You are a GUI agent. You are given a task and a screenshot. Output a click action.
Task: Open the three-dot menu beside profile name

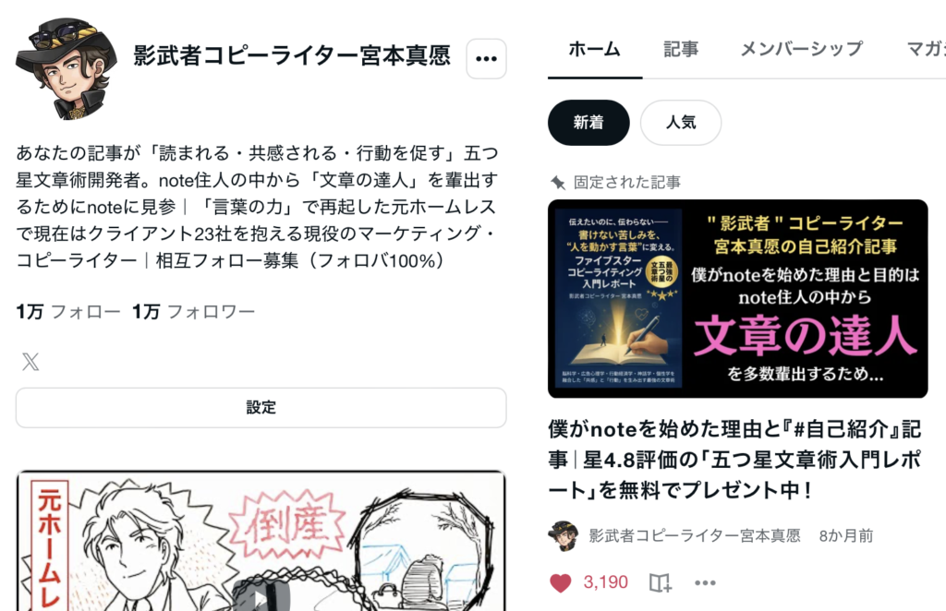[486, 58]
